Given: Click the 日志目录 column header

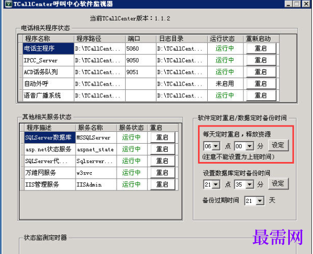Looking at the screenshot, I should click(x=182, y=39).
